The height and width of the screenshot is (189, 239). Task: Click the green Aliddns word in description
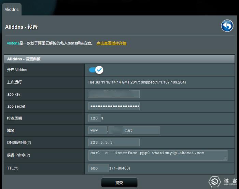[13, 43]
